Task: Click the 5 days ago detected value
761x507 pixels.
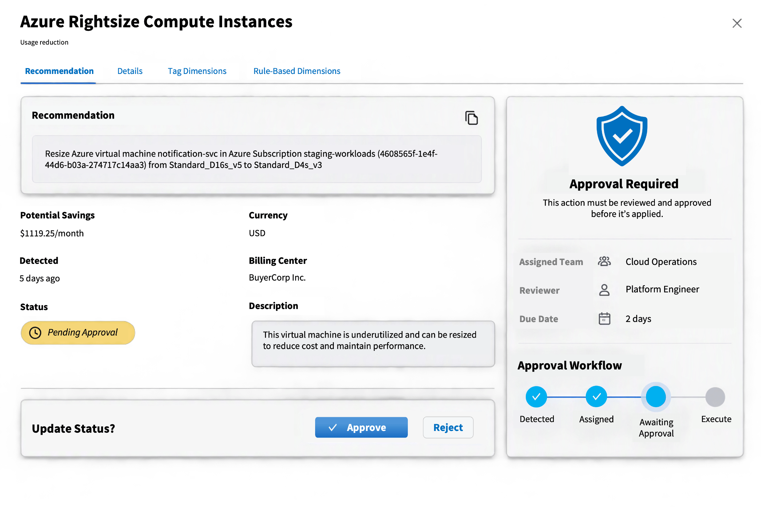Action: (39, 279)
